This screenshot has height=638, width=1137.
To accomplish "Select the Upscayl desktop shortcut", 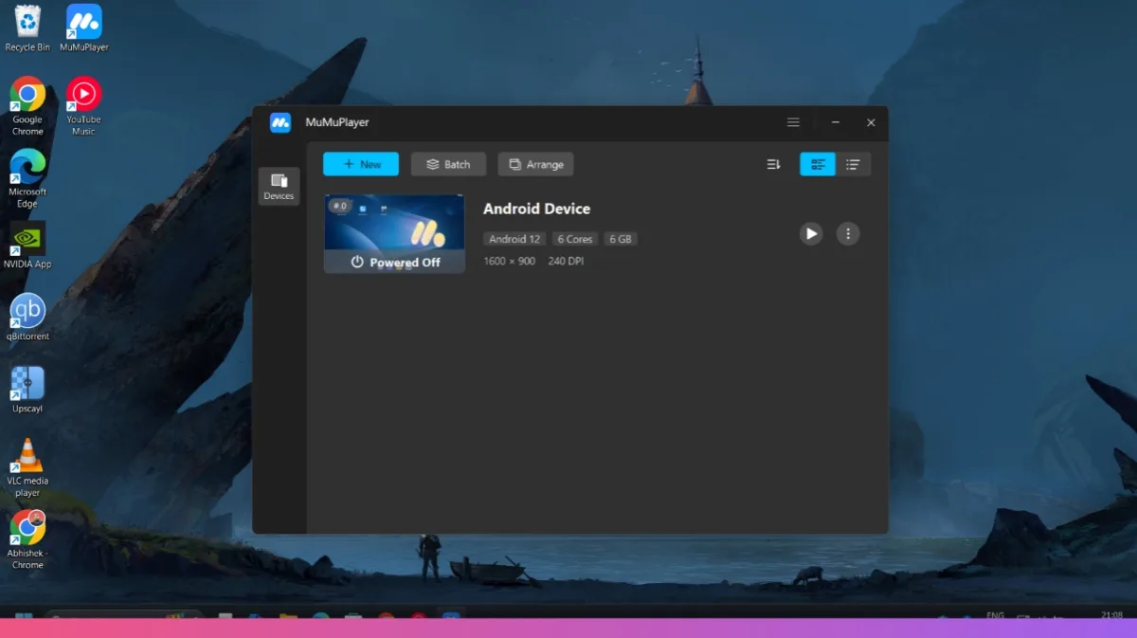I will pos(27,390).
